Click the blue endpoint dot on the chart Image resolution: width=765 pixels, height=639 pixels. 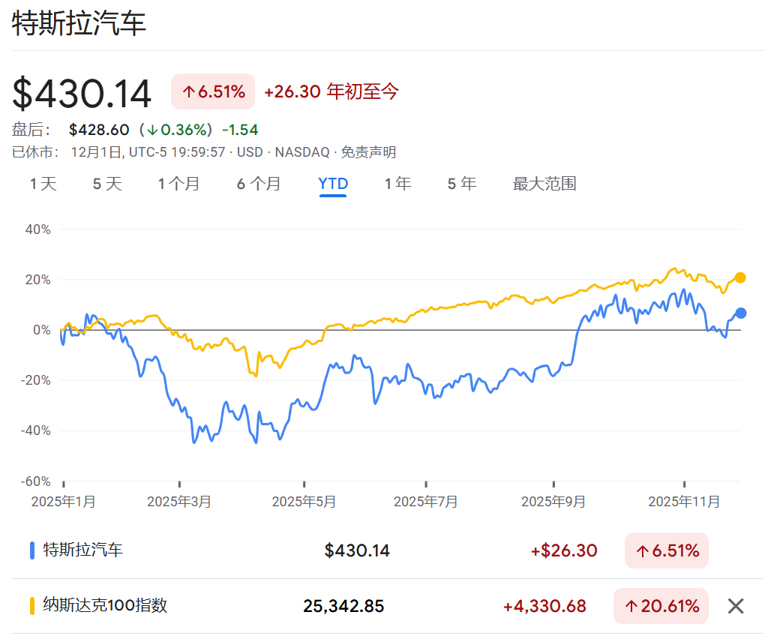pos(741,313)
